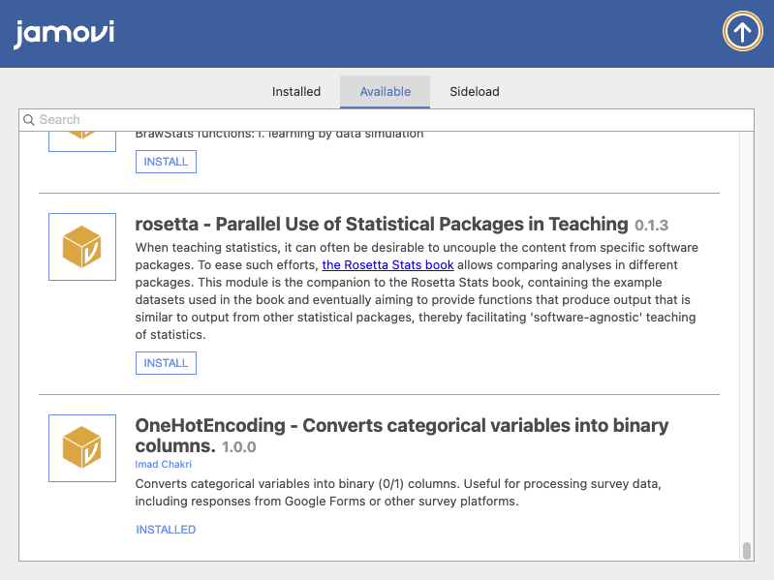
Task: Click the up arrow to close the library
Action: coord(742,33)
